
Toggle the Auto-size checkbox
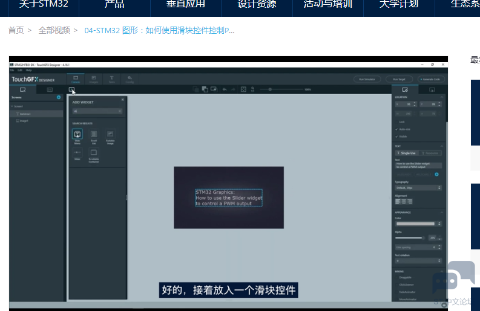396,129
